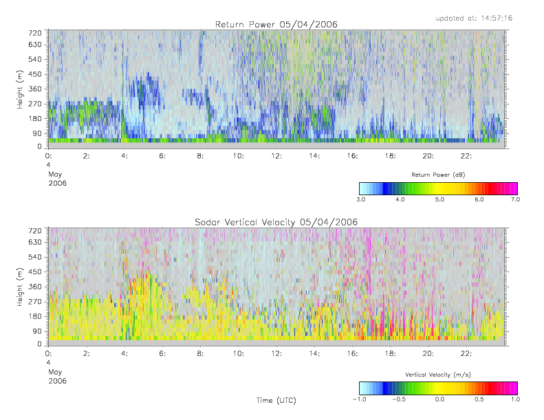Click the '4:' time tick under Return Power chart
Image resolution: width=544 pixels, height=420 pixels.
click(x=124, y=156)
